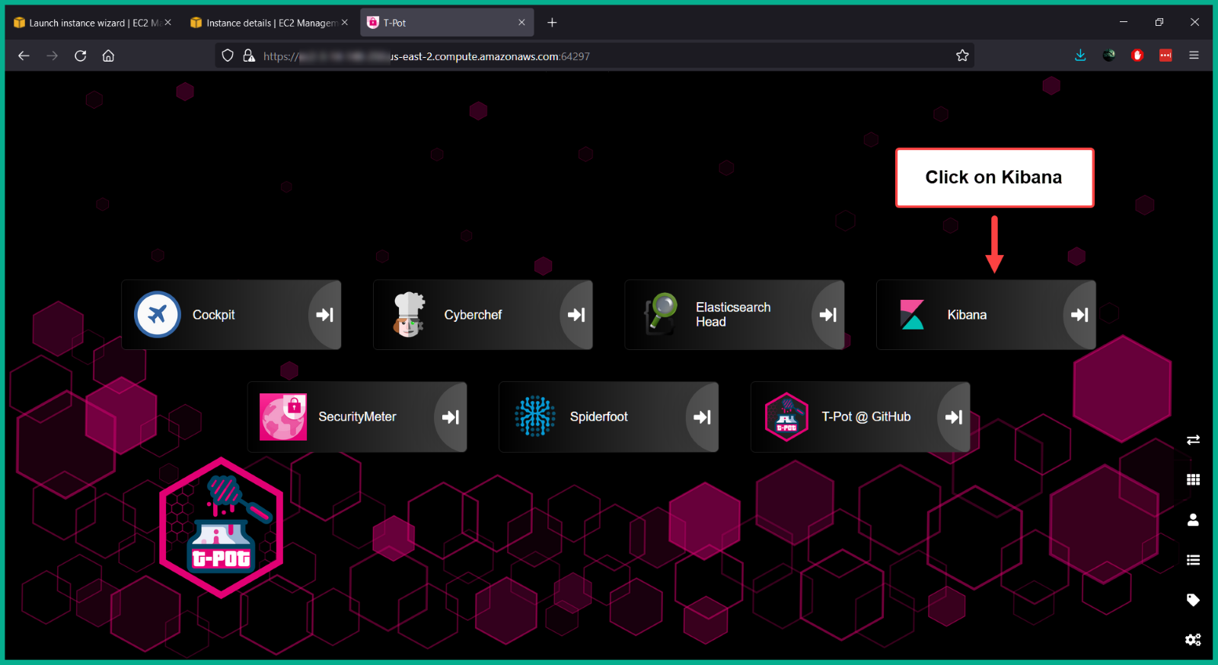Viewport: 1218px width, 665px height.
Task: Click the Elasticsearch Head magnifier icon
Action: 661,314
